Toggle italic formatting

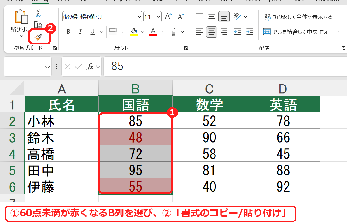[80, 32]
